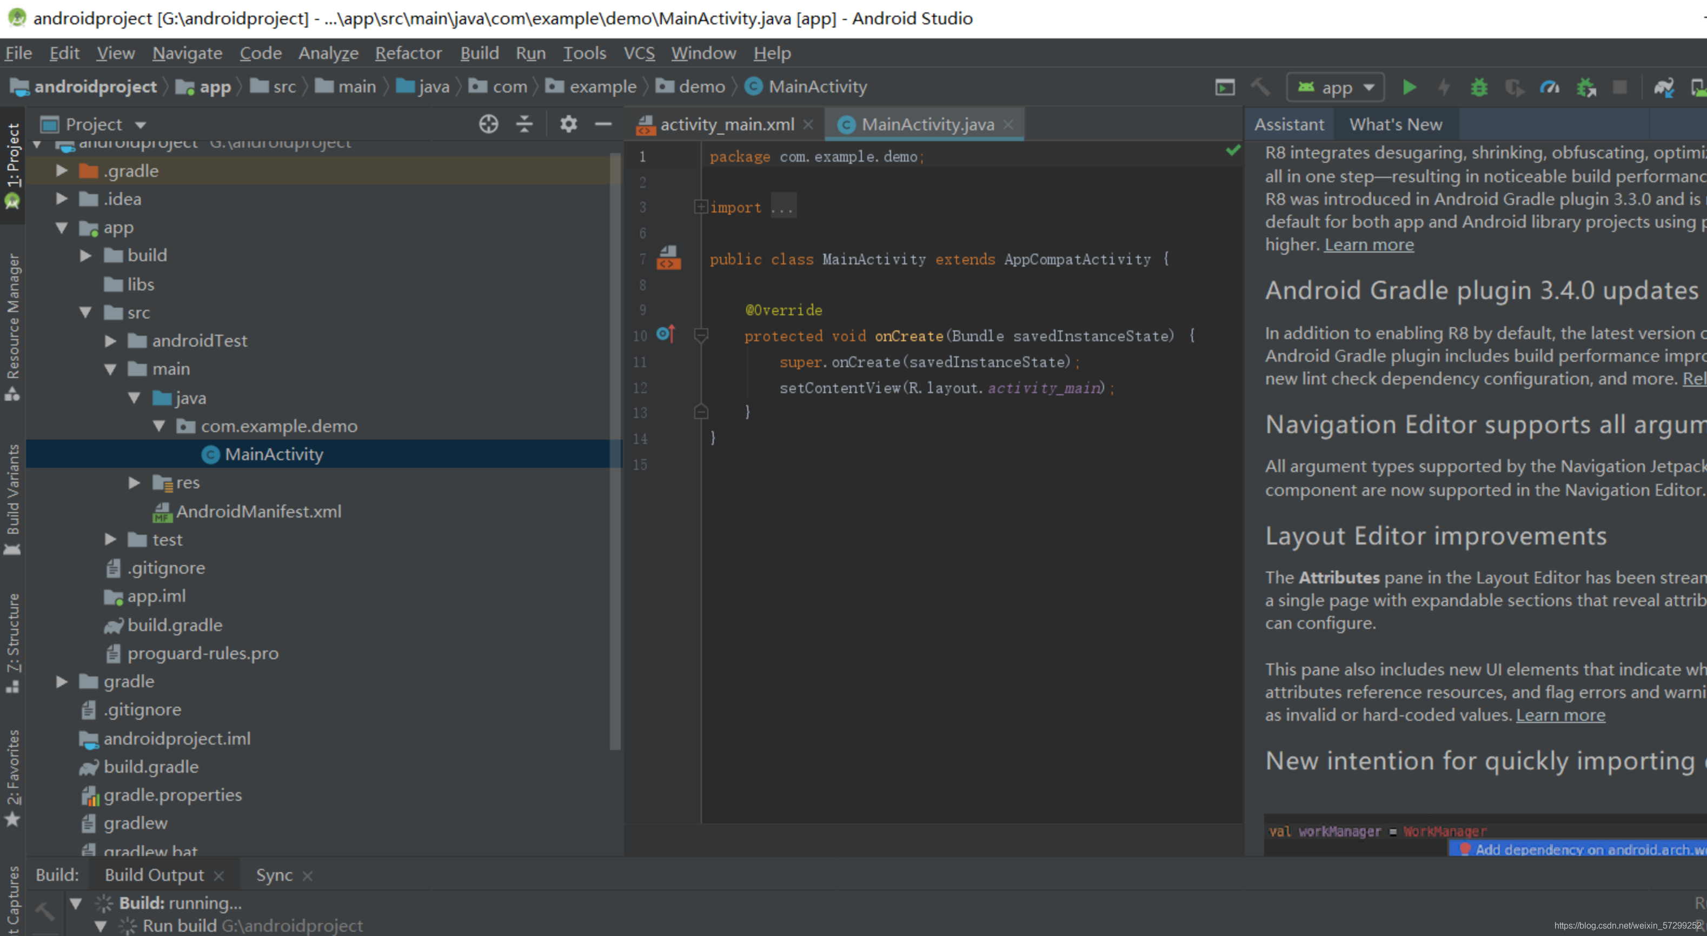Open the Refactor menu
The height and width of the screenshot is (936, 1707).
coord(408,53)
